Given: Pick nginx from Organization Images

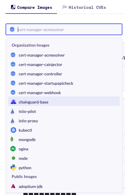Looking at the screenshot, I should pos(64,149).
